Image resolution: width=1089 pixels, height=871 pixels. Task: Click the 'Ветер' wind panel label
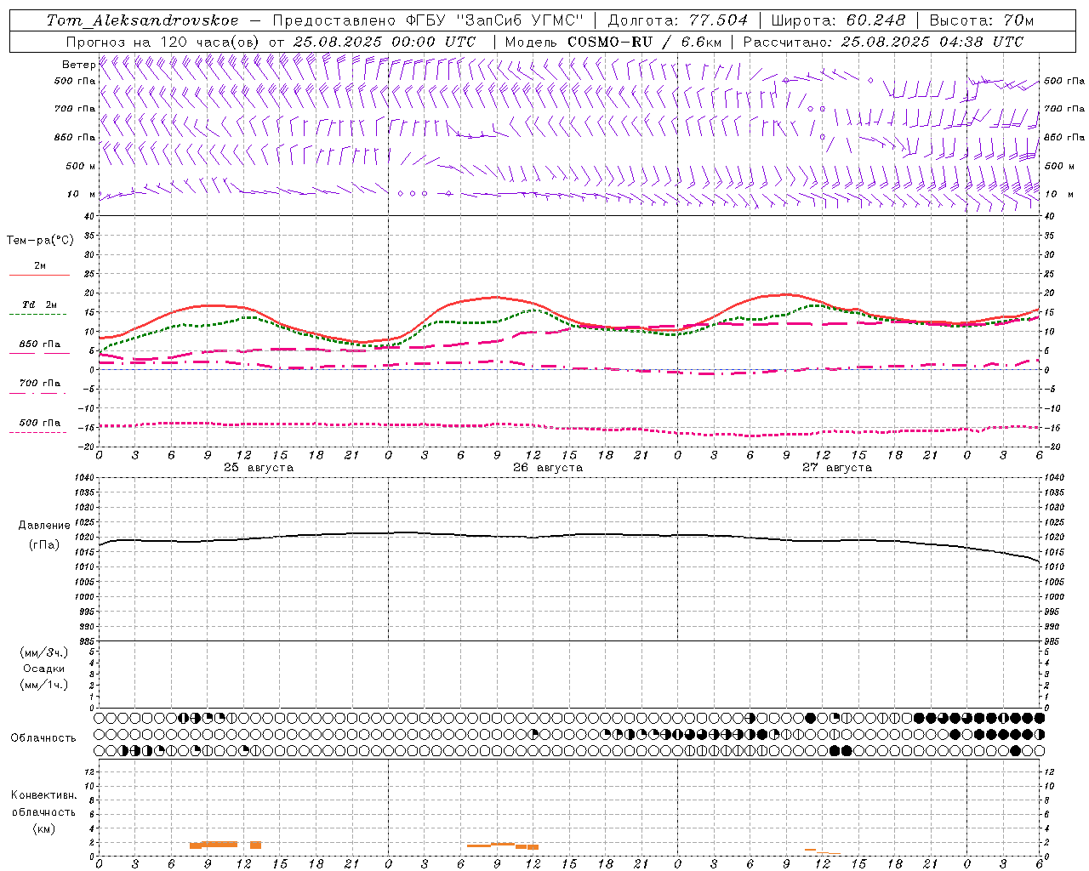[x=78, y=65]
